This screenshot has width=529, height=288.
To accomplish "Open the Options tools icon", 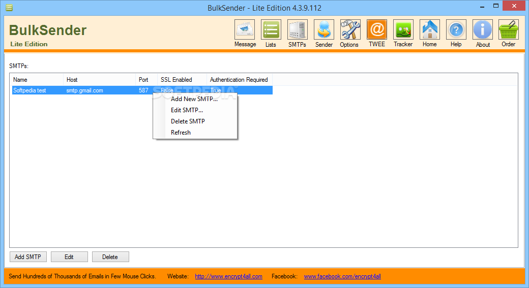I will [350, 29].
